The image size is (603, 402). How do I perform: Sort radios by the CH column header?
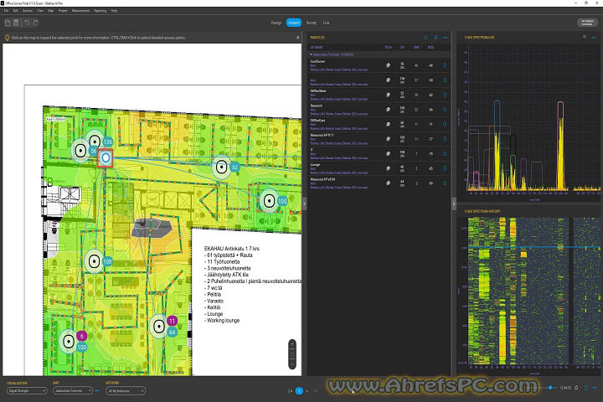pos(402,47)
